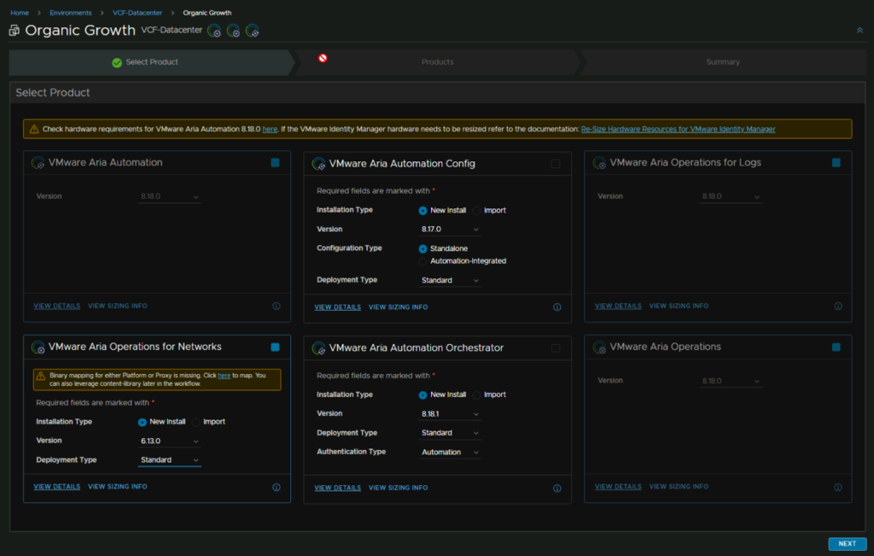Select Import for Automation Config installation type
This screenshot has height=556, width=874.
(x=476, y=211)
